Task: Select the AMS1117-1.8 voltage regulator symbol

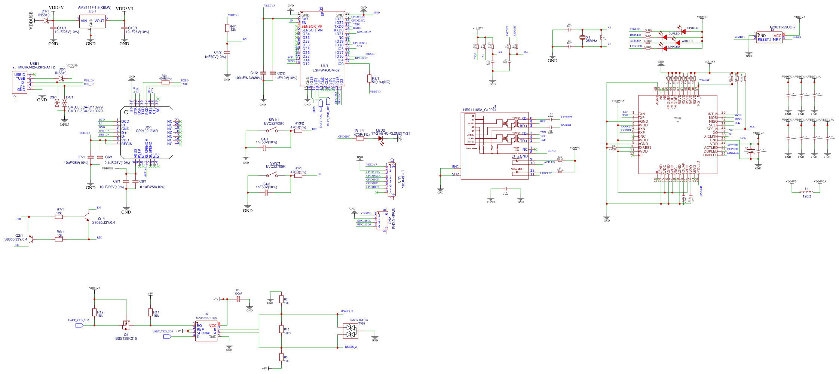Action: tap(92, 22)
